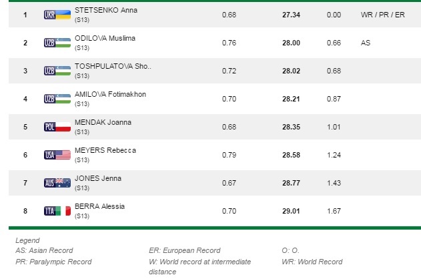Open AMILOVA Fotimakhon's athlete page

(x=110, y=94)
